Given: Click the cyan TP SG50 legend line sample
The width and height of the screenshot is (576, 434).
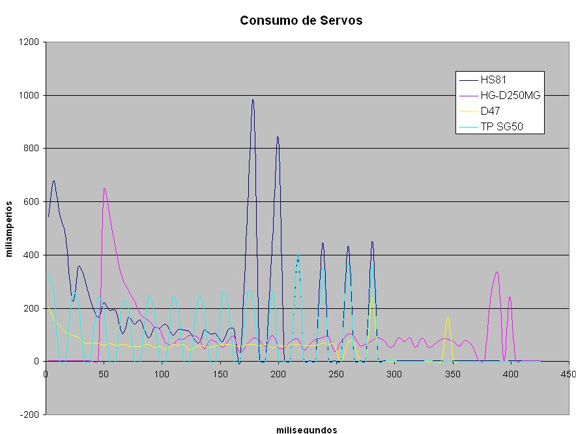Looking at the screenshot, I should (468, 127).
